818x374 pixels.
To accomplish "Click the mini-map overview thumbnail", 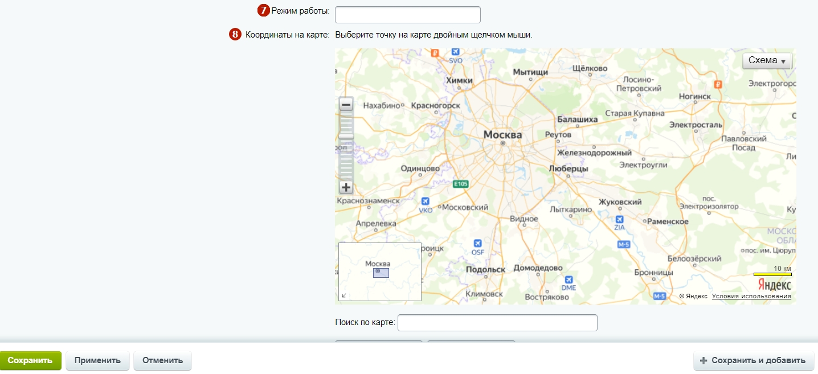I will (379, 272).
